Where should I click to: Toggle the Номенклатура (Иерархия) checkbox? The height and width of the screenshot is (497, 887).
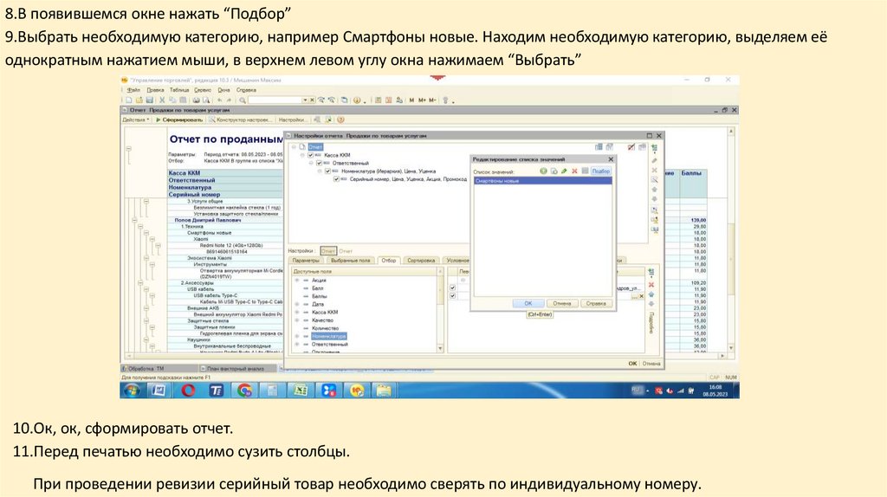pos(327,171)
